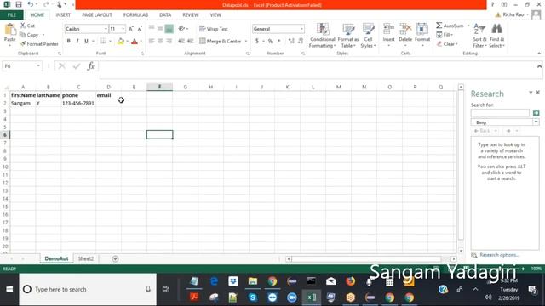
Task: Open the General number format dropdown
Action: click(301, 29)
